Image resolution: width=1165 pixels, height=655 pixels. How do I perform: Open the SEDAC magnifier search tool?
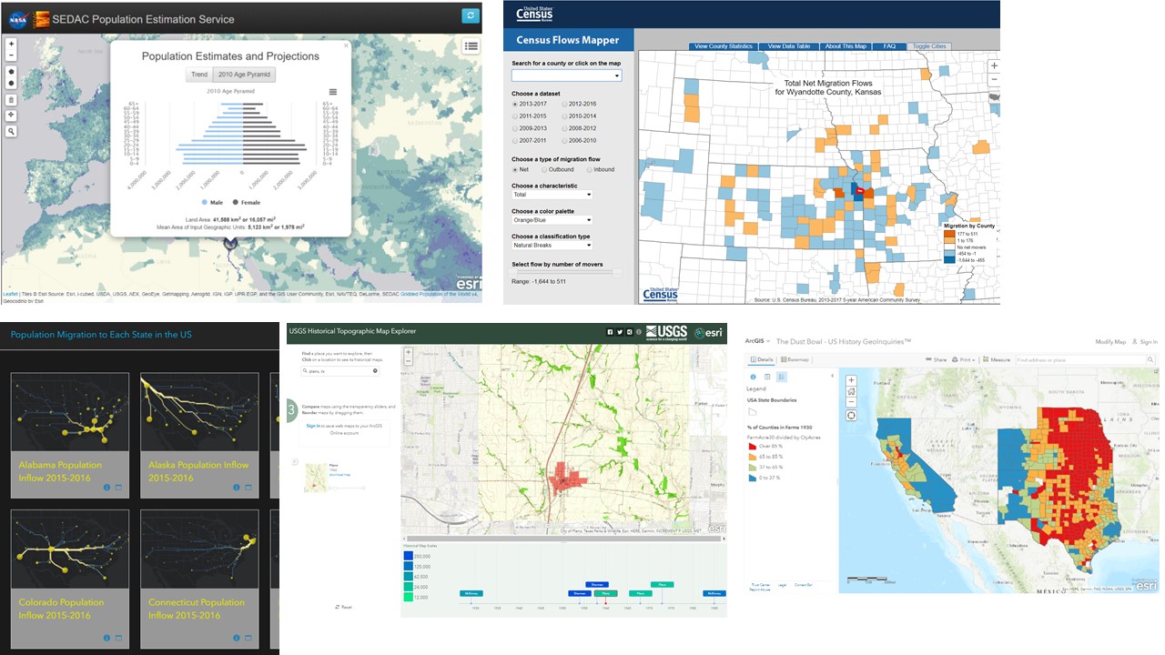pos(11,132)
